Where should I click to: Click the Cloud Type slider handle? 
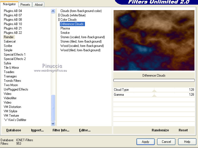tap(154, 91)
